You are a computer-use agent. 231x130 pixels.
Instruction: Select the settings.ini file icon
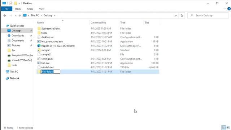[39, 58]
